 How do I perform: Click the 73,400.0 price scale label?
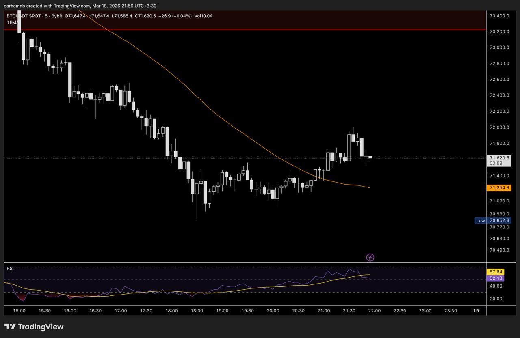499,16
